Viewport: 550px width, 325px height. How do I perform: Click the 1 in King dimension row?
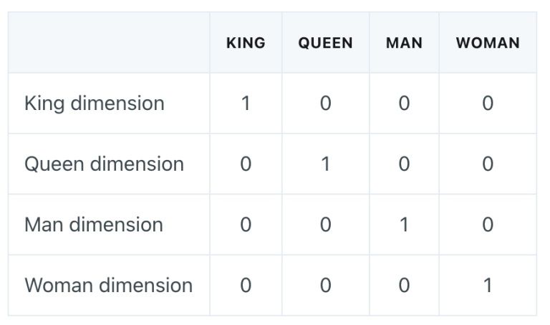pos(246,104)
